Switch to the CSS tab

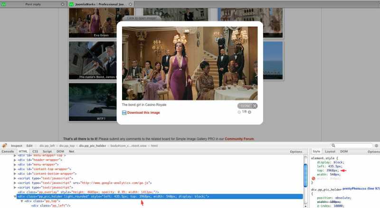(35, 152)
